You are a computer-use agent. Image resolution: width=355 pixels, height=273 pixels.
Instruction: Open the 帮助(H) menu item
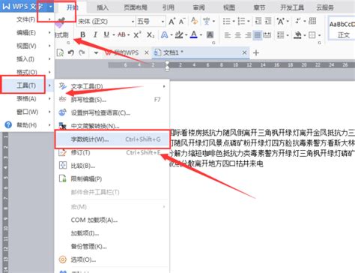point(27,125)
